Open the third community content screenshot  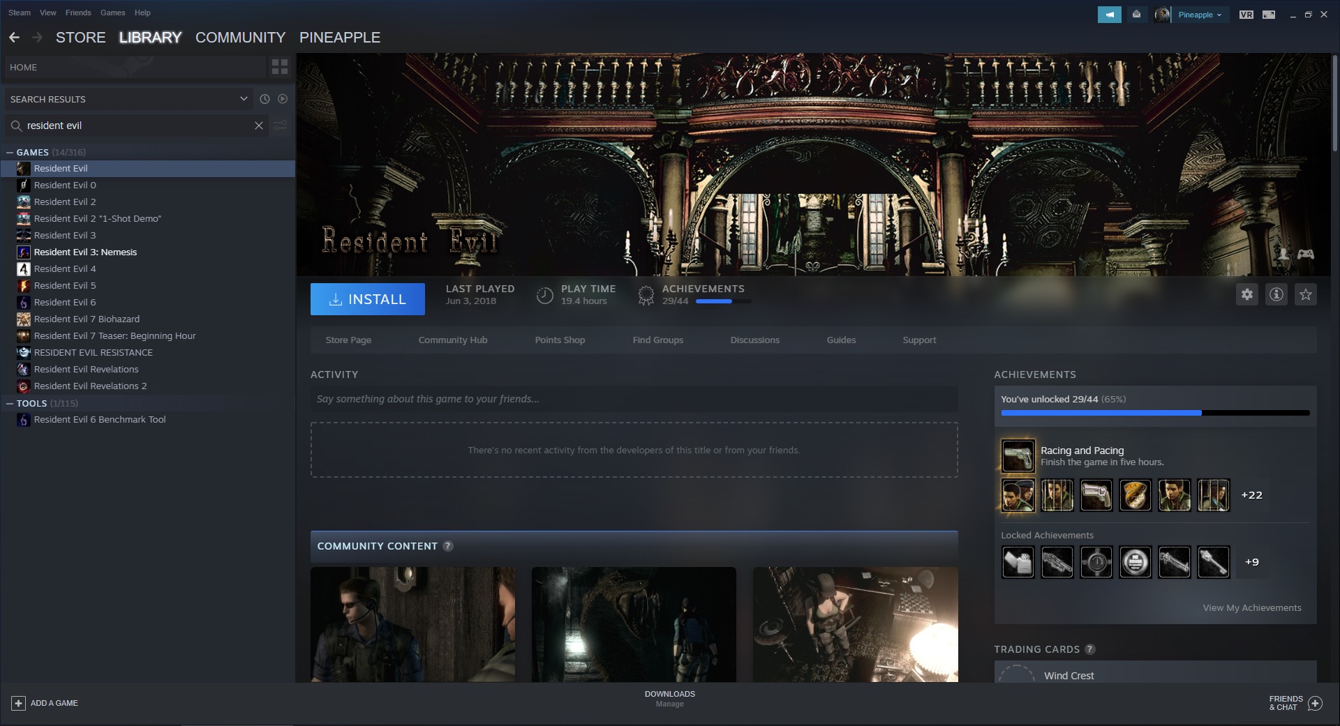click(855, 624)
